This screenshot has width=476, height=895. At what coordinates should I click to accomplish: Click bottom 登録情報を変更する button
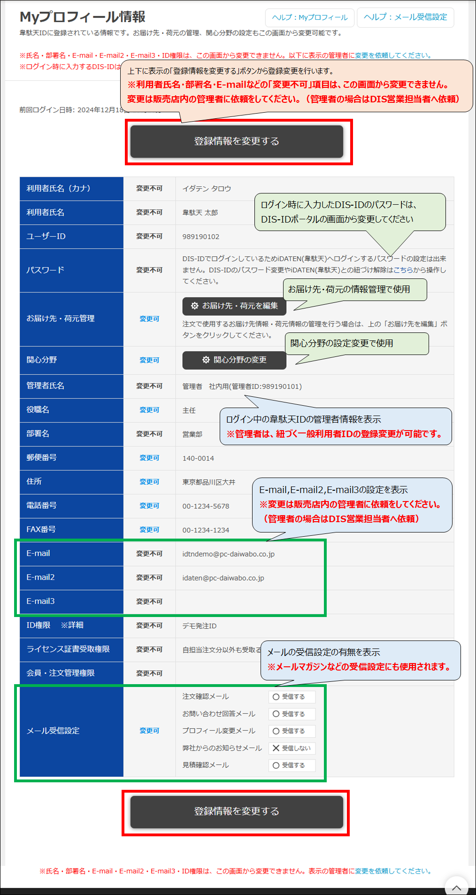click(237, 811)
